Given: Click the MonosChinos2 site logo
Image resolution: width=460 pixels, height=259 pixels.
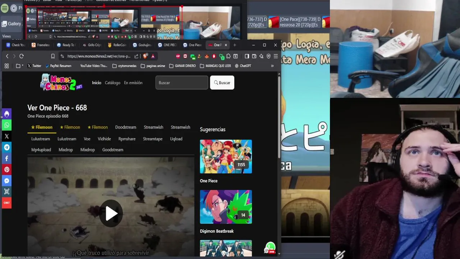Looking at the screenshot, I should point(61,82).
